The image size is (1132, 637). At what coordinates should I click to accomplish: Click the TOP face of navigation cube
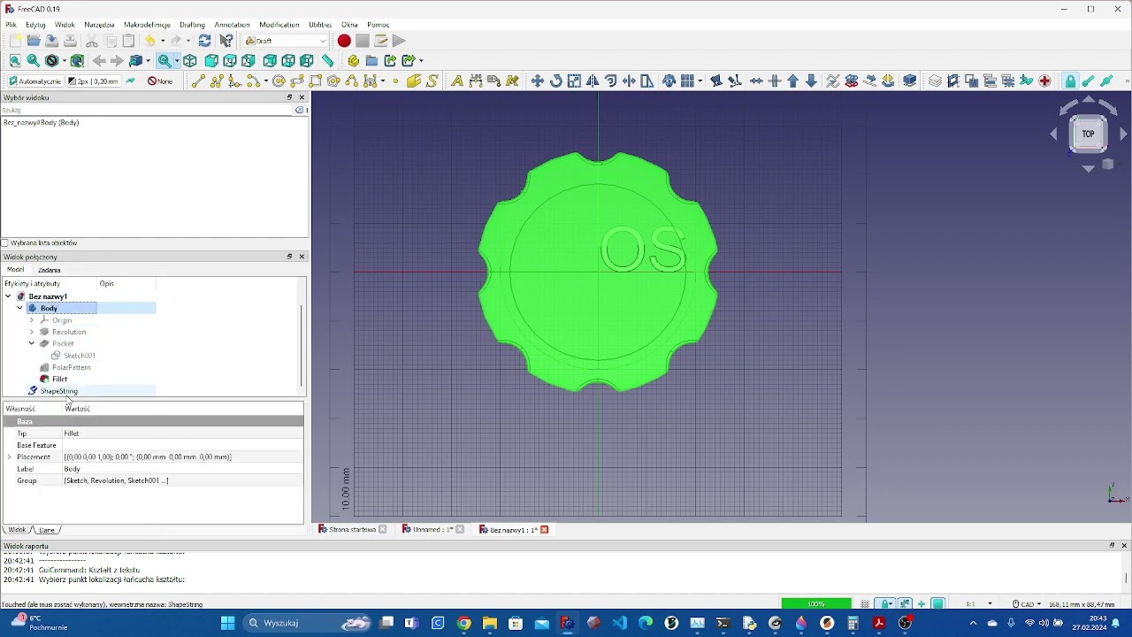coord(1089,134)
